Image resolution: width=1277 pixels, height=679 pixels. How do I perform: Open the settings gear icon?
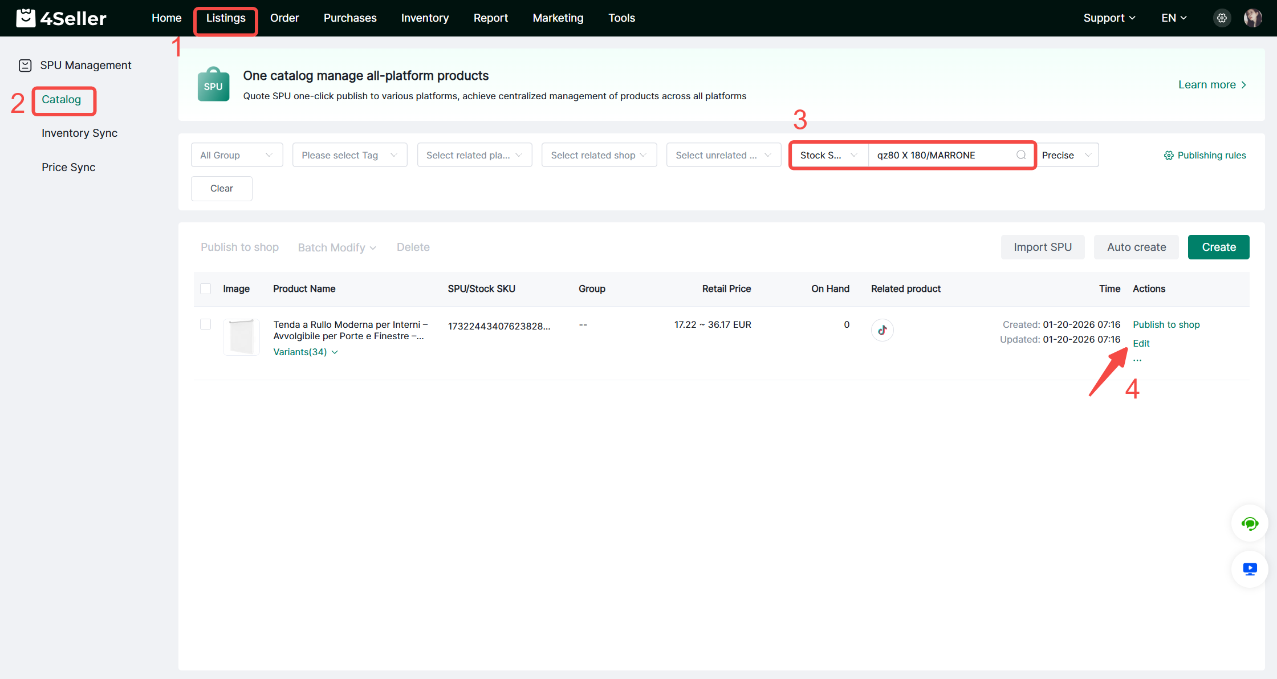coord(1222,18)
